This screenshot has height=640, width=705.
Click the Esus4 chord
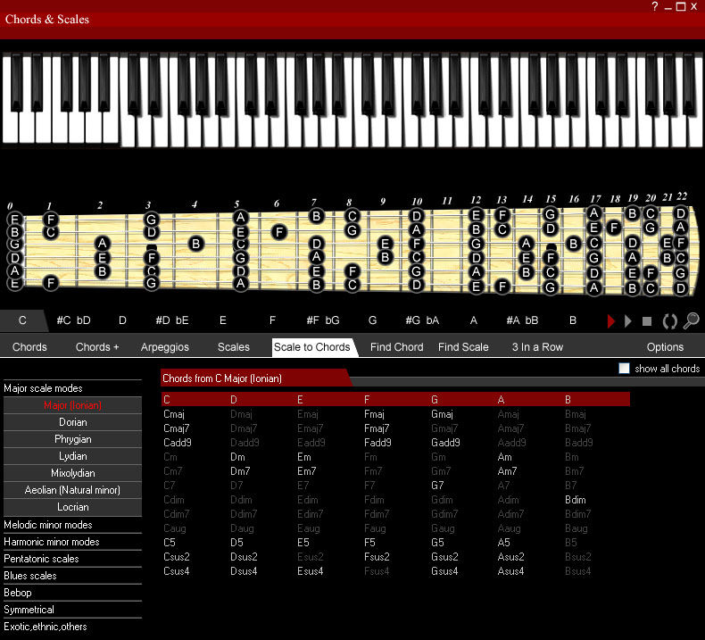tap(311, 571)
